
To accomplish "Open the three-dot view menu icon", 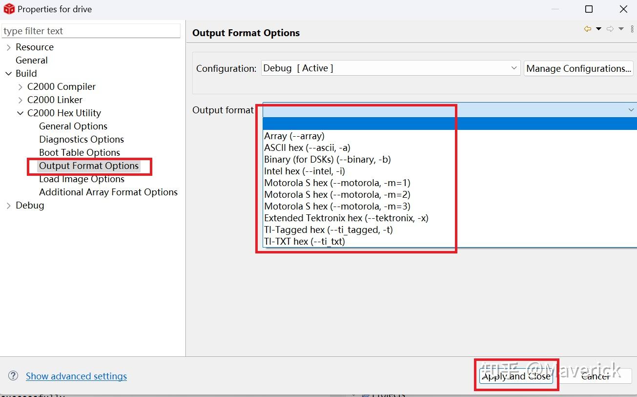I will 632,29.
